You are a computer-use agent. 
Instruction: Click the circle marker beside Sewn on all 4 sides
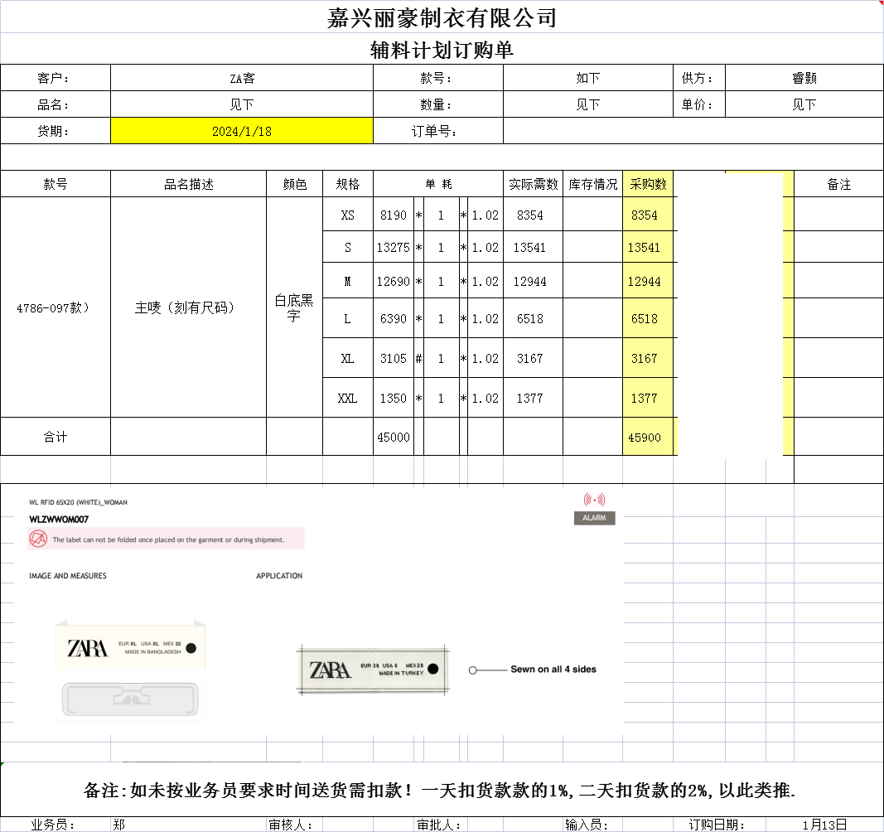(x=473, y=670)
